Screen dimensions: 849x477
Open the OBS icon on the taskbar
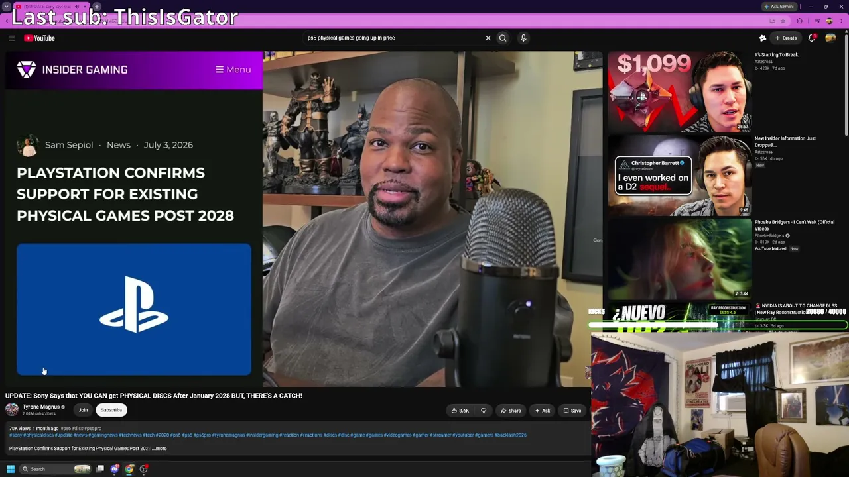tap(144, 469)
